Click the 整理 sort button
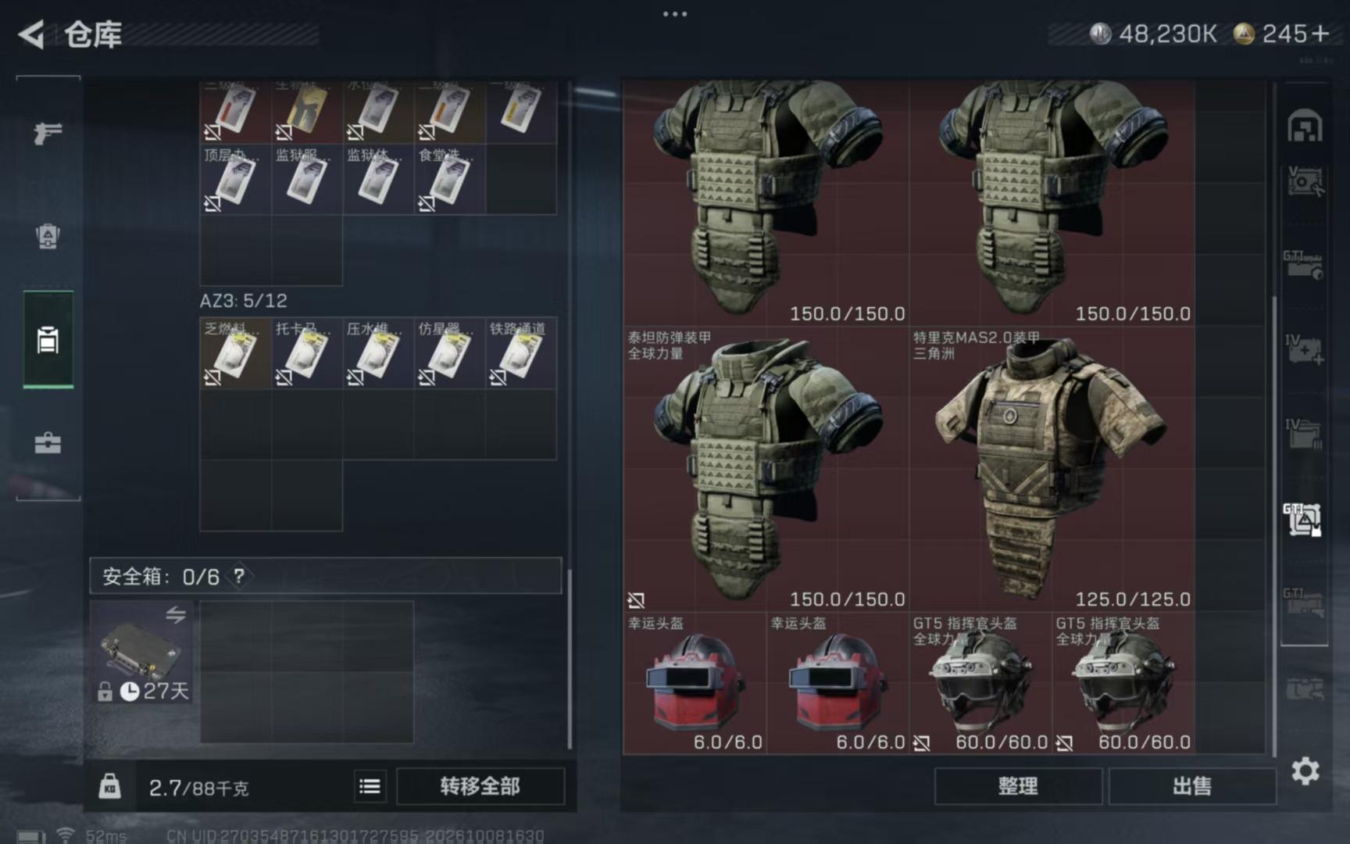 [x=1018, y=786]
